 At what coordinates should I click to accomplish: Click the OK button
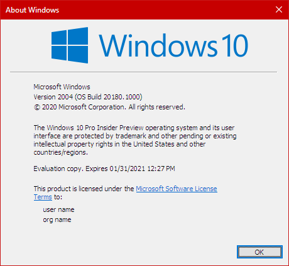[x=259, y=252]
